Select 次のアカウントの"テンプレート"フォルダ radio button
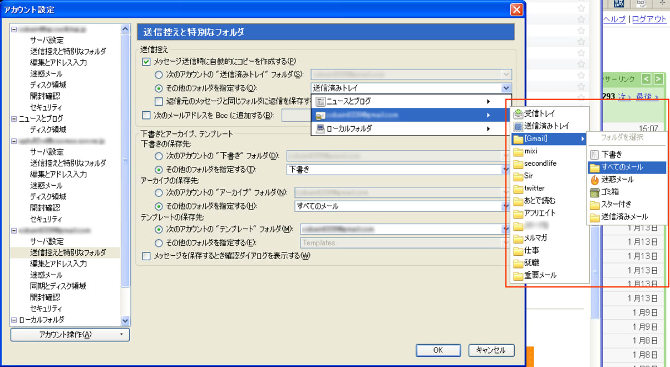The height and width of the screenshot is (367, 670). pos(159,229)
